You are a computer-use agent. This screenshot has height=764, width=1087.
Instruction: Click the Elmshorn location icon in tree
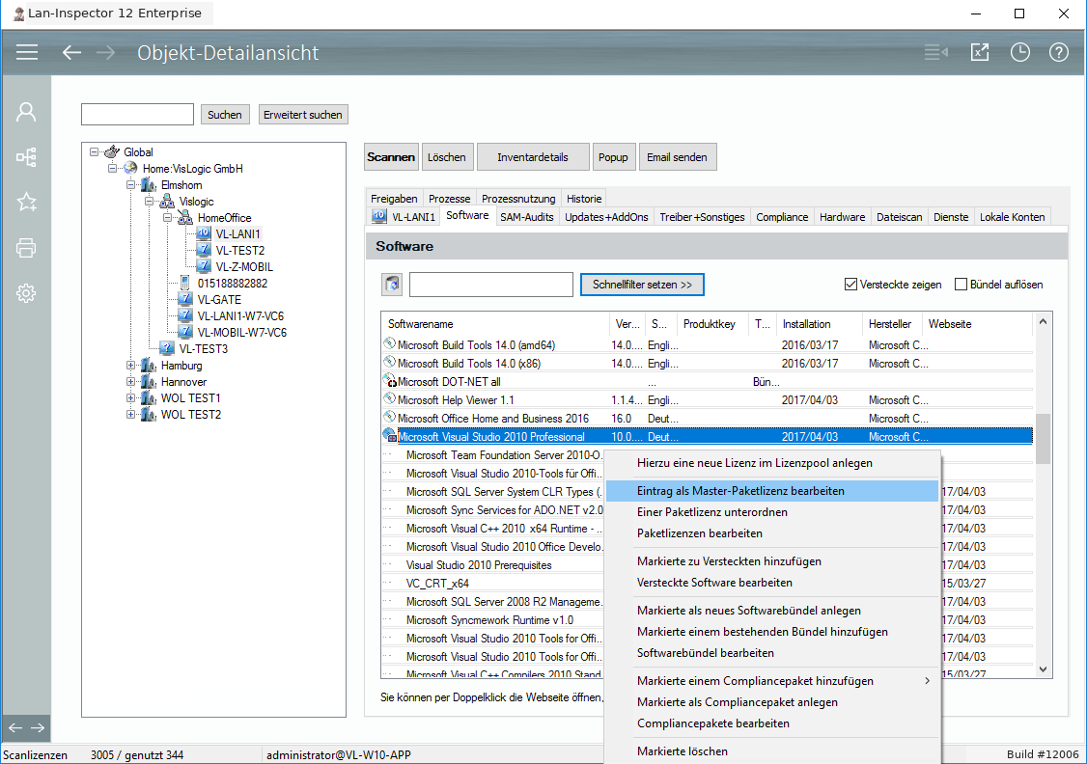(149, 184)
